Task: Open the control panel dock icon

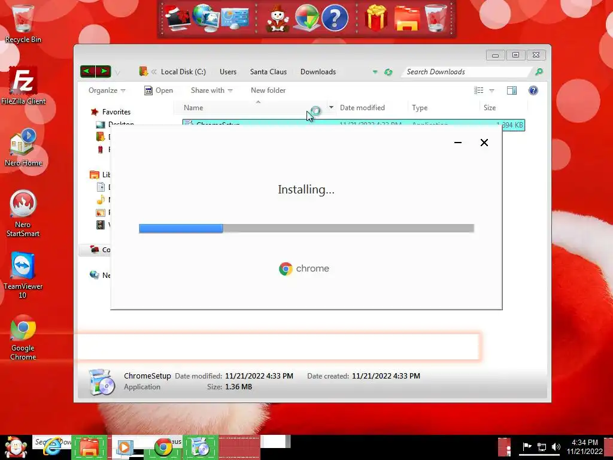Action: pyautogui.click(x=235, y=19)
